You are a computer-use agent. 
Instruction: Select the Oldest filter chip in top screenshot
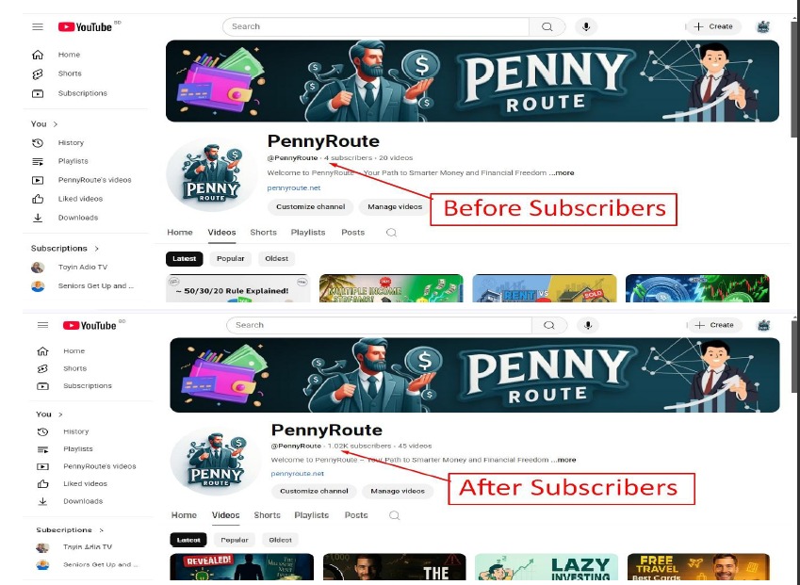pyautogui.click(x=276, y=258)
